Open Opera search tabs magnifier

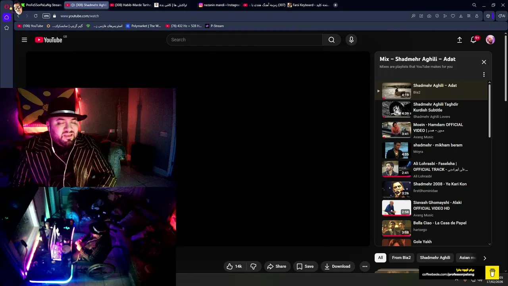474,5
